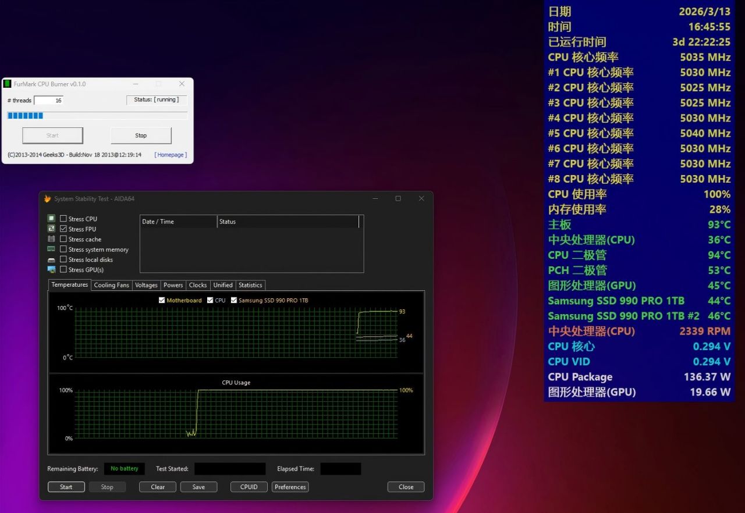This screenshot has width=745, height=513.
Task: Click the "Status: [ running ]" indicator in FurMark
Action: (x=157, y=99)
